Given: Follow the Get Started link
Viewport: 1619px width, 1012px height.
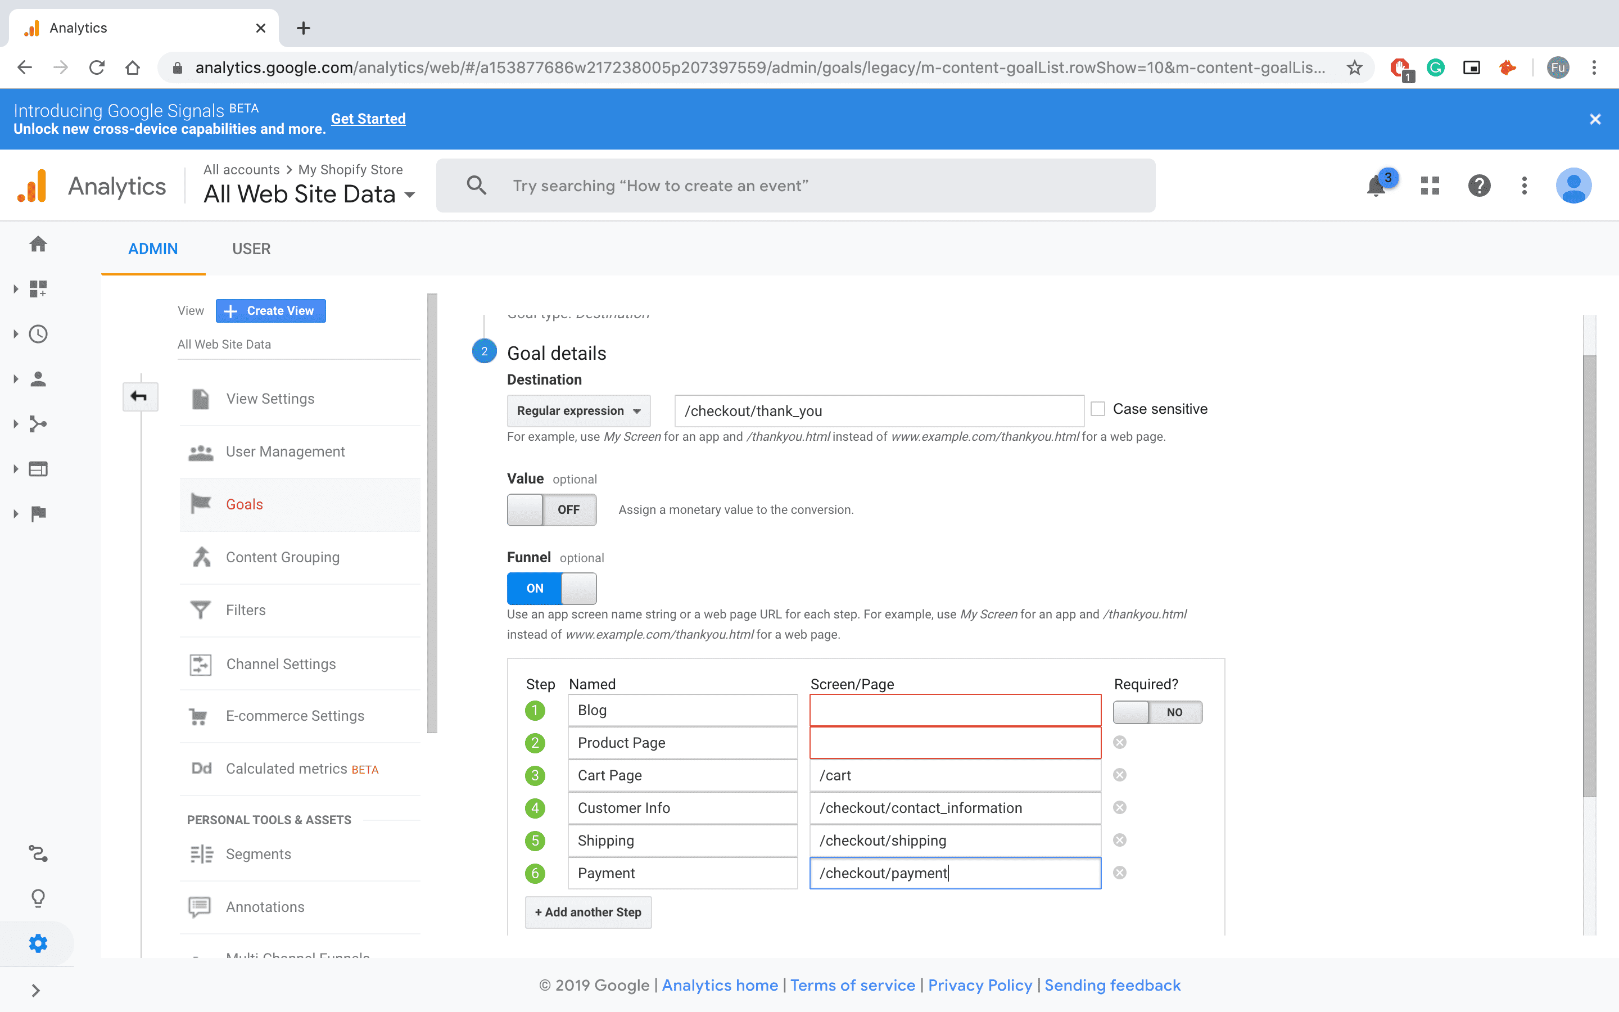Looking at the screenshot, I should pyautogui.click(x=368, y=119).
